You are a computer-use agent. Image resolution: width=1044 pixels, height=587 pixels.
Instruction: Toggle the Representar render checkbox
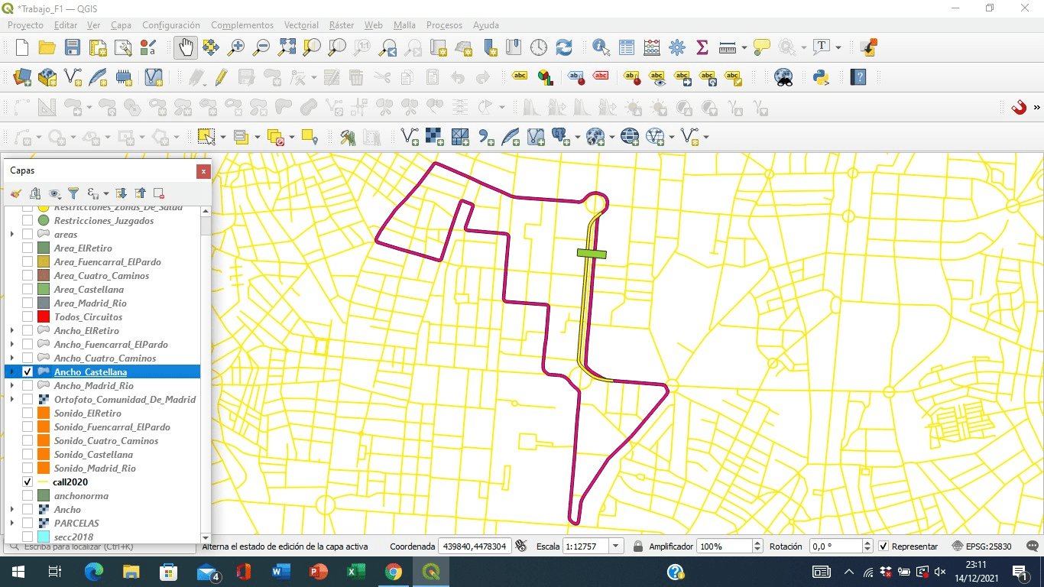(884, 546)
